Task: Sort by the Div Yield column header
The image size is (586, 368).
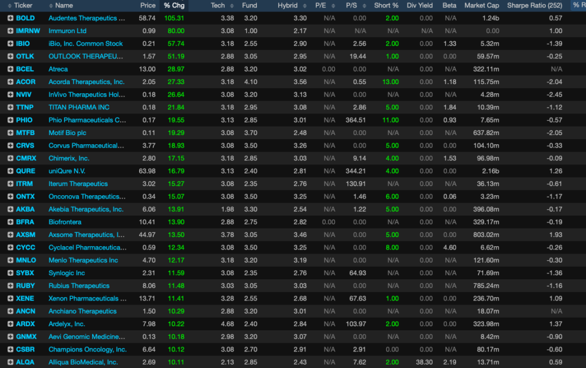Action: tap(419, 6)
